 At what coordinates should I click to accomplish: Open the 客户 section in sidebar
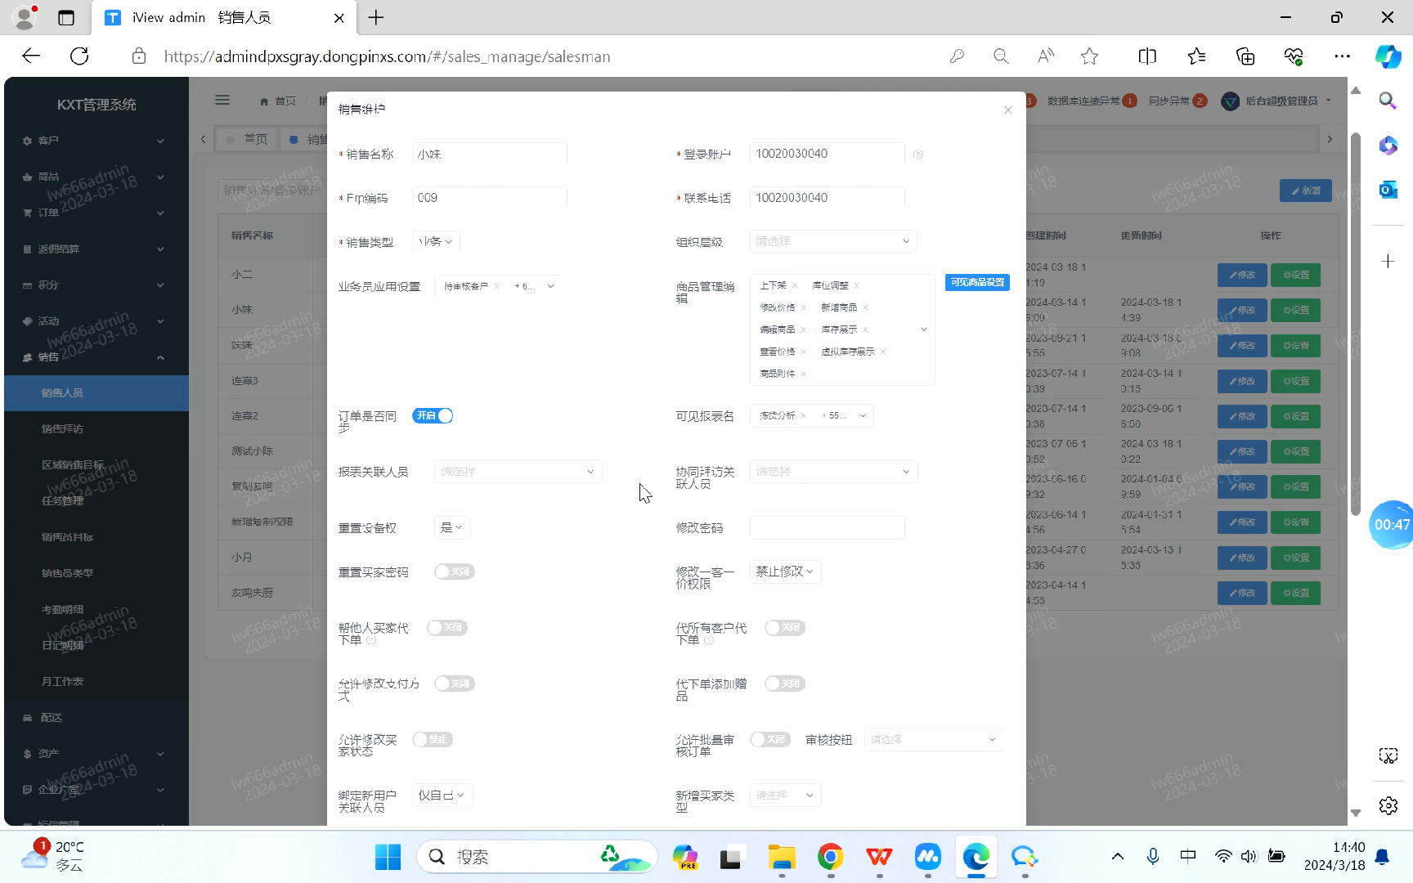(x=47, y=140)
